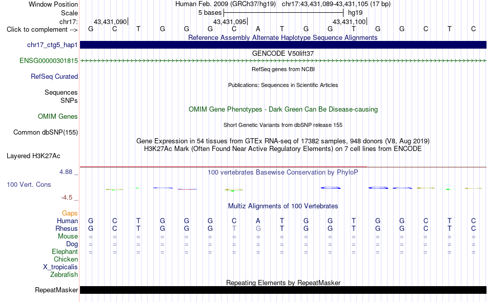
Task: Open the 100 Vert. Cons label
Action: tap(29, 184)
